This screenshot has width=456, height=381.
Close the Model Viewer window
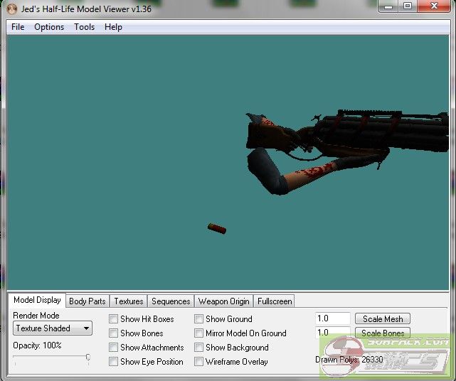(x=435, y=6)
